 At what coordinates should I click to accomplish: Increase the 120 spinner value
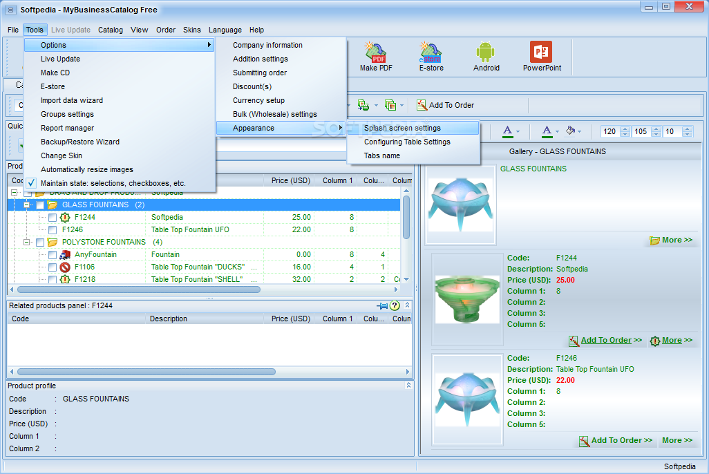click(625, 129)
